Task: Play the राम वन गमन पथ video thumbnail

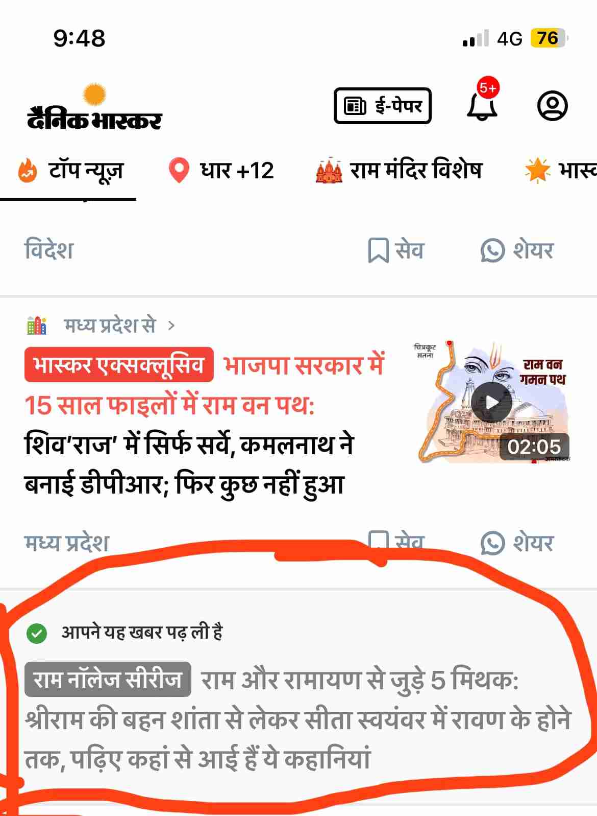Action: (492, 402)
